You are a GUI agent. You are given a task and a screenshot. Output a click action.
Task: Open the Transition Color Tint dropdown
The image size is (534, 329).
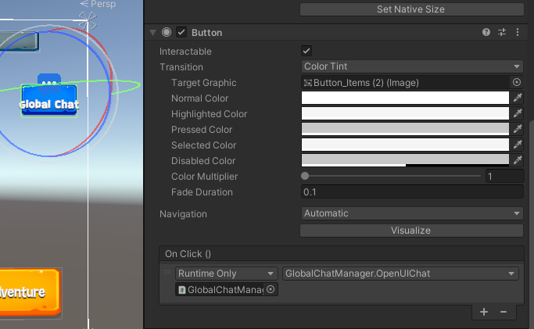[411, 66]
